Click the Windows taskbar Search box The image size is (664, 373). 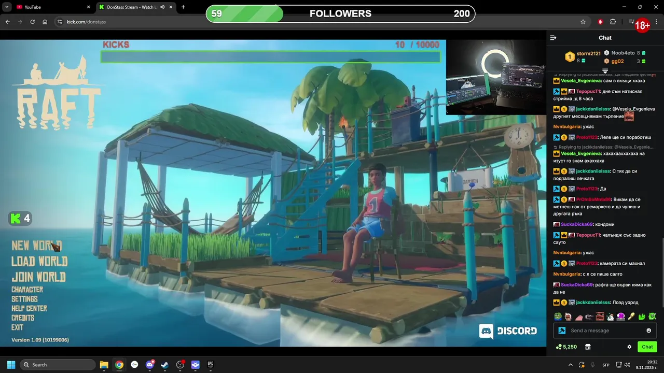pyautogui.click(x=58, y=365)
